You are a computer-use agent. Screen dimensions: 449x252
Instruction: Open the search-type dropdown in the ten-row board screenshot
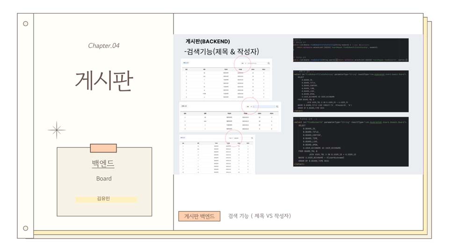[x=231, y=138]
